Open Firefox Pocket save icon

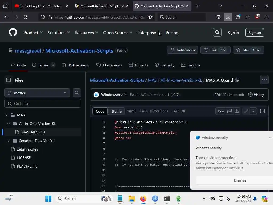(219, 17)
